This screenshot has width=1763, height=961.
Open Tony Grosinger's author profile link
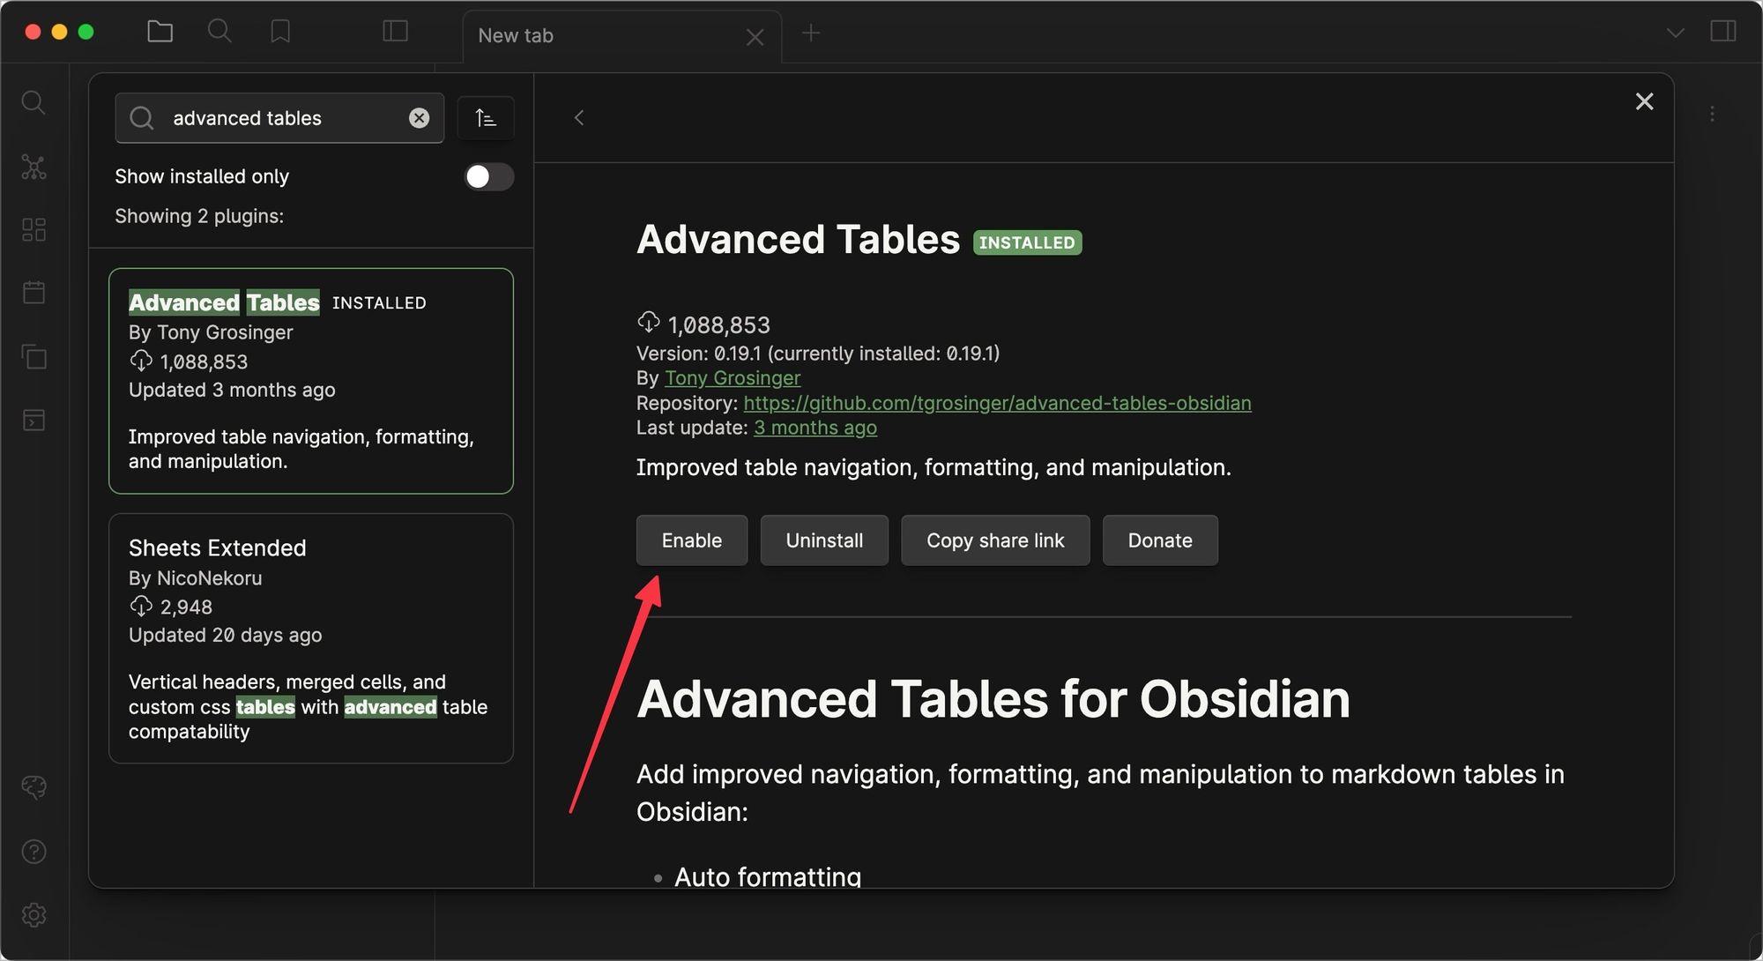(732, 376)
